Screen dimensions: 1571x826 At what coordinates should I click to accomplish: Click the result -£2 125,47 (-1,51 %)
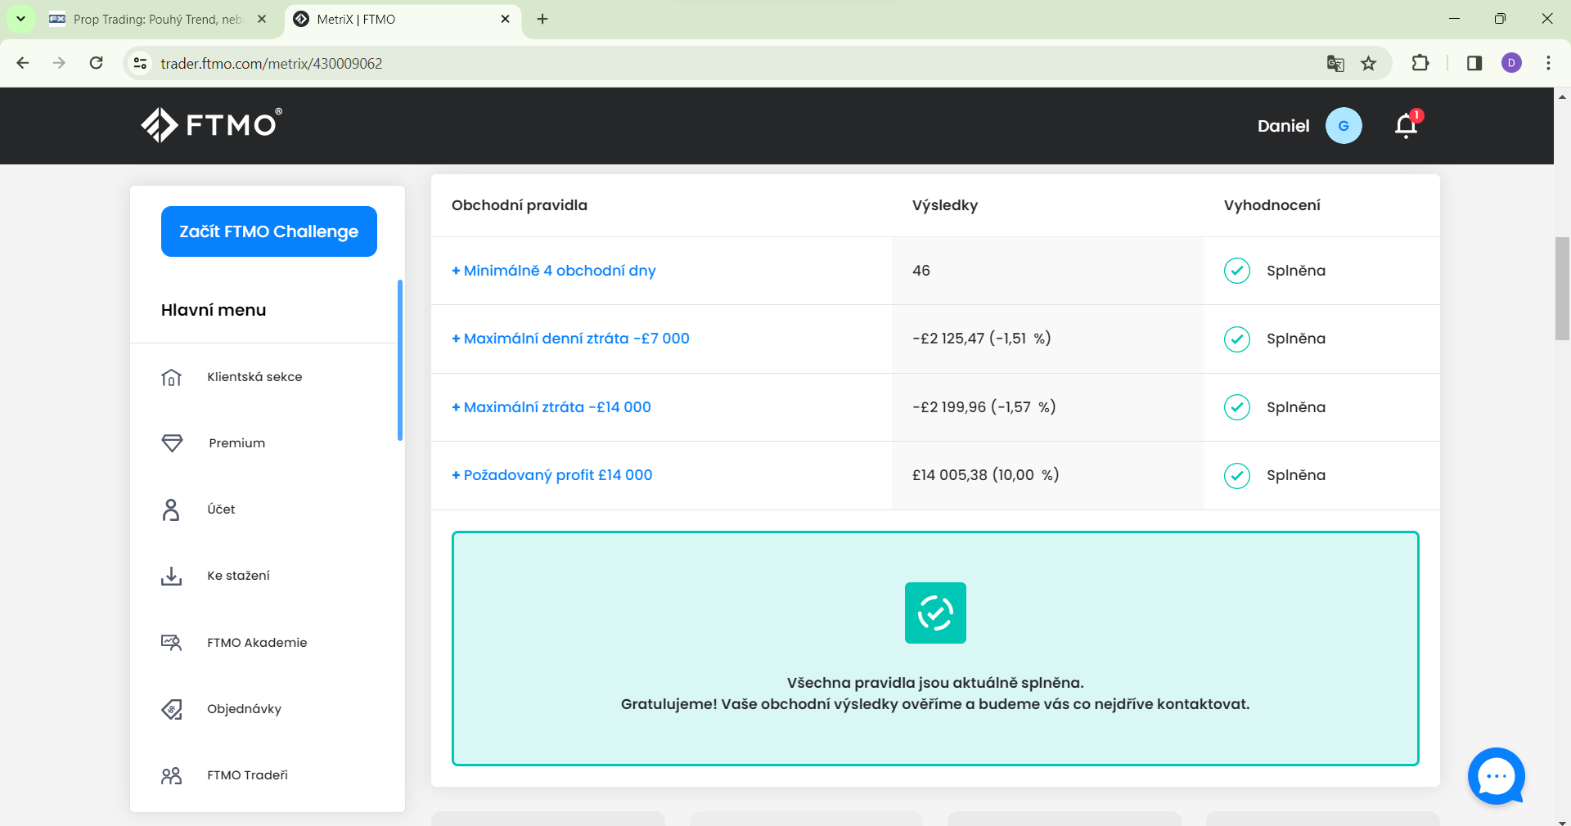[x=981, y=339]
